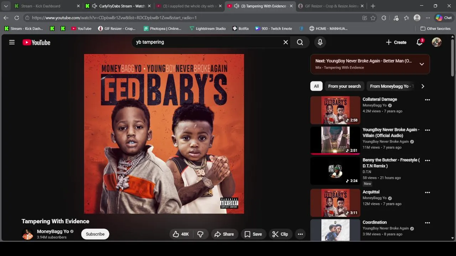Save the video to a playlist
The width and height of the screenshot is (456, 256).
pyautogui.click(x=253, y=234)
